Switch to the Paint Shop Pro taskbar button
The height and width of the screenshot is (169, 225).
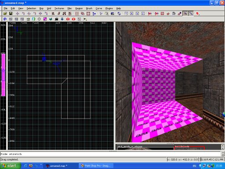tap(96, 166)
